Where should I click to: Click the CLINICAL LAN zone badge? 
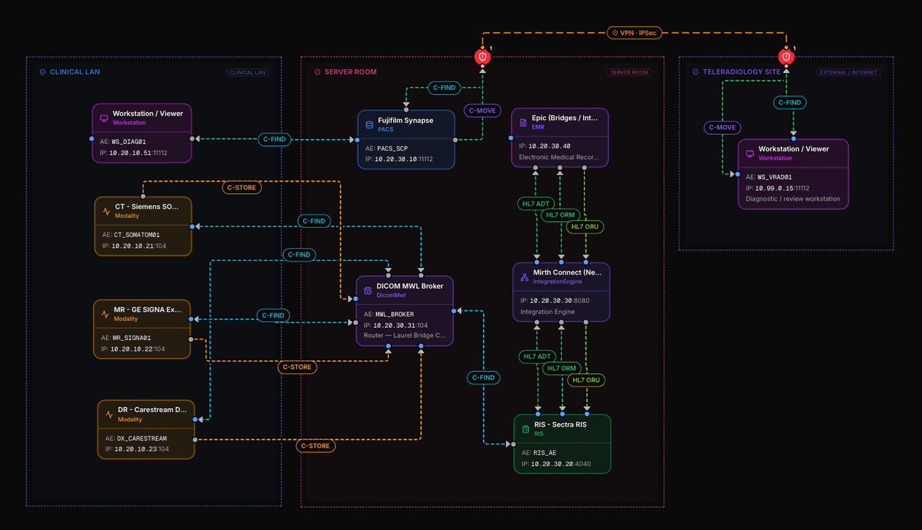[247, 72]
